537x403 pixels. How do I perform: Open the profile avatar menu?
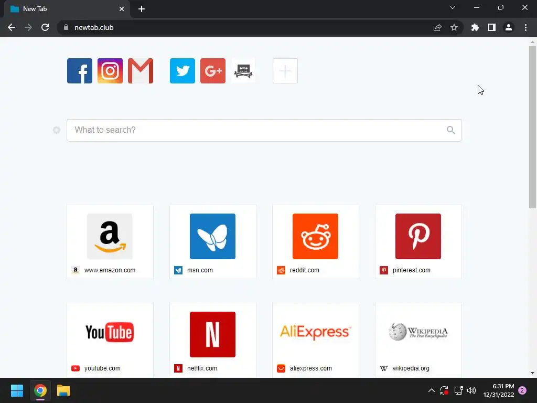(x=509, y=27)
